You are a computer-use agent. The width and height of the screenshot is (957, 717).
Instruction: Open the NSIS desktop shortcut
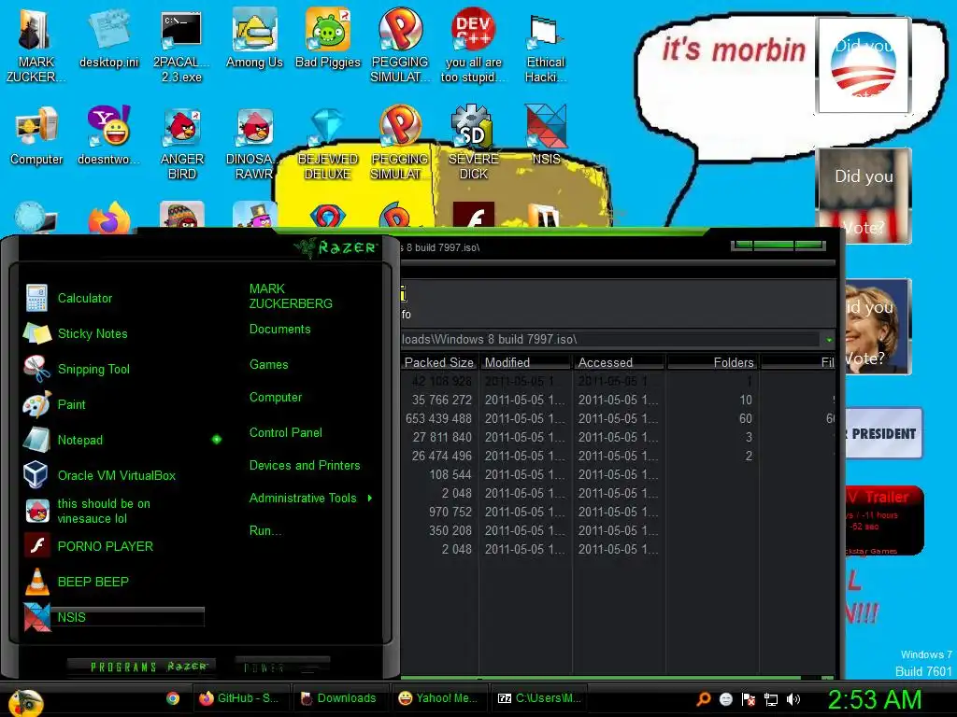(546, 135)
